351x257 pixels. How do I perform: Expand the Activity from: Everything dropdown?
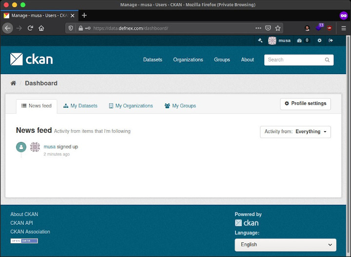click(295, 132)
